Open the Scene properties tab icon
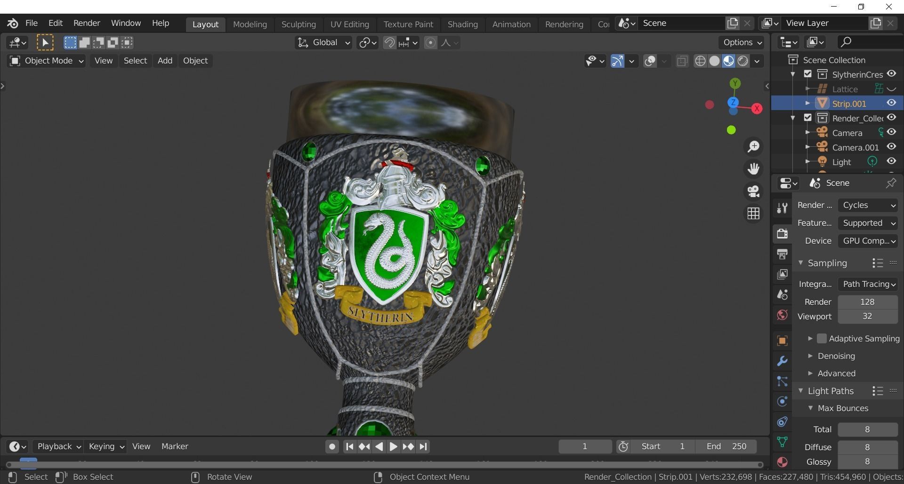904x484 pixels. [x=782, y=295]
